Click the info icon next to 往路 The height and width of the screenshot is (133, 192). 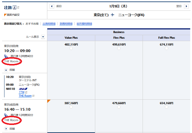pyautogui.click(x=15, y=7)
